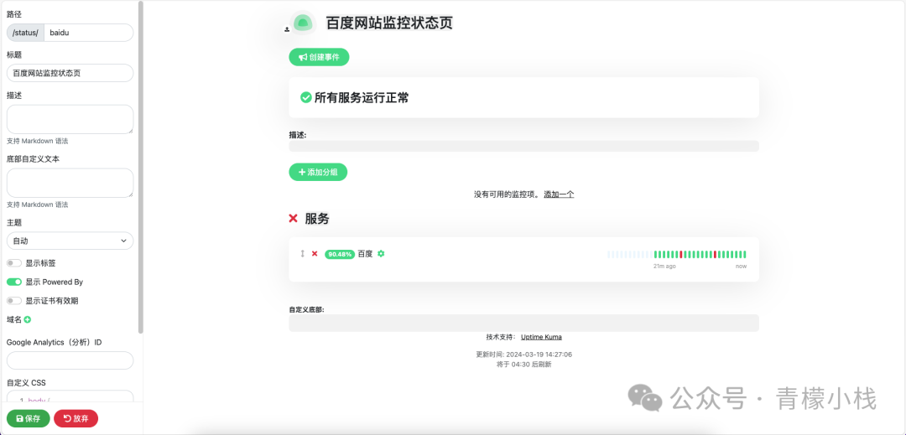Screen dimensions: 906x435
Task: Remove 百度 monitor via its red X
Action: (x=315, y=254)
